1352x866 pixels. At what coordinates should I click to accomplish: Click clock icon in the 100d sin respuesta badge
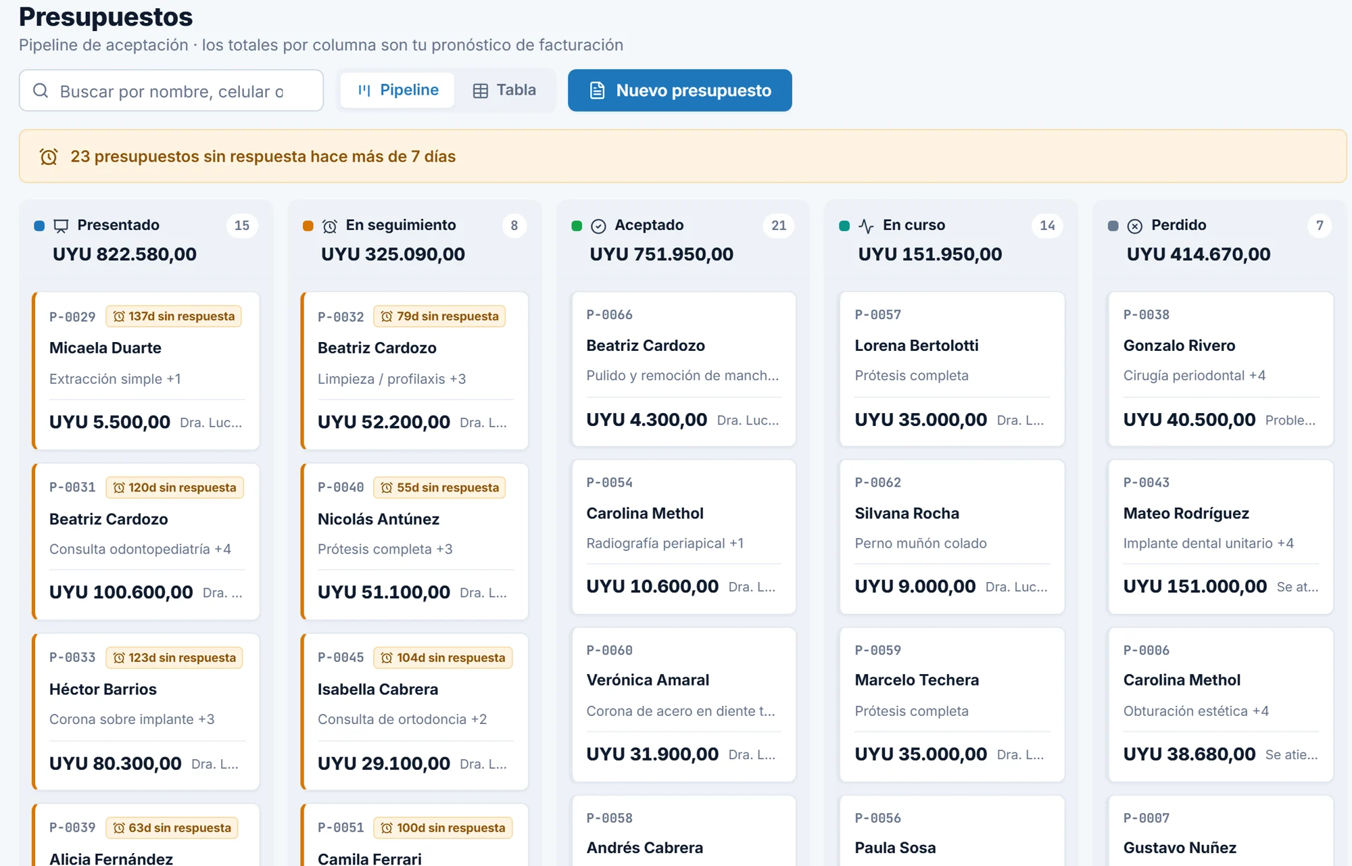(x=387, y=828)
